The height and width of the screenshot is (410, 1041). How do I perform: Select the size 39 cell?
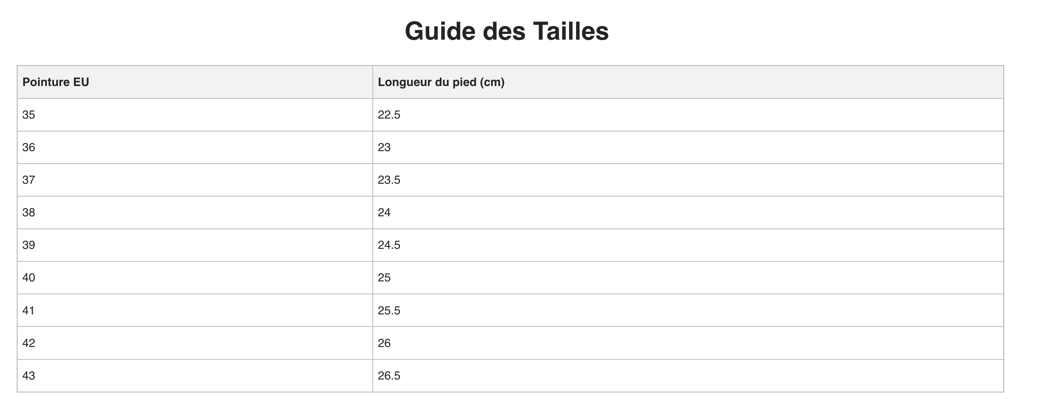(x=195, y=245)
